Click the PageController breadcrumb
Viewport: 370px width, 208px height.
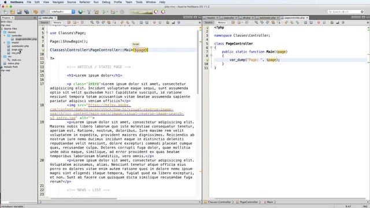tap(249, 202)
